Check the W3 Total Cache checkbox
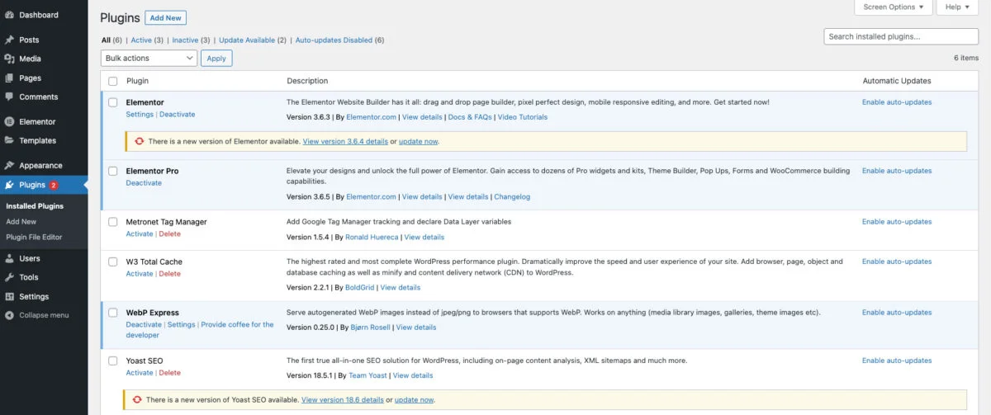This screenshot has height=415, width=991. (x=113, y=262)
